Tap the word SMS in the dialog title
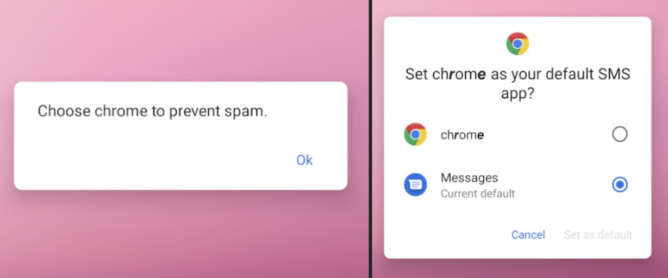 (x=613, y=74)
